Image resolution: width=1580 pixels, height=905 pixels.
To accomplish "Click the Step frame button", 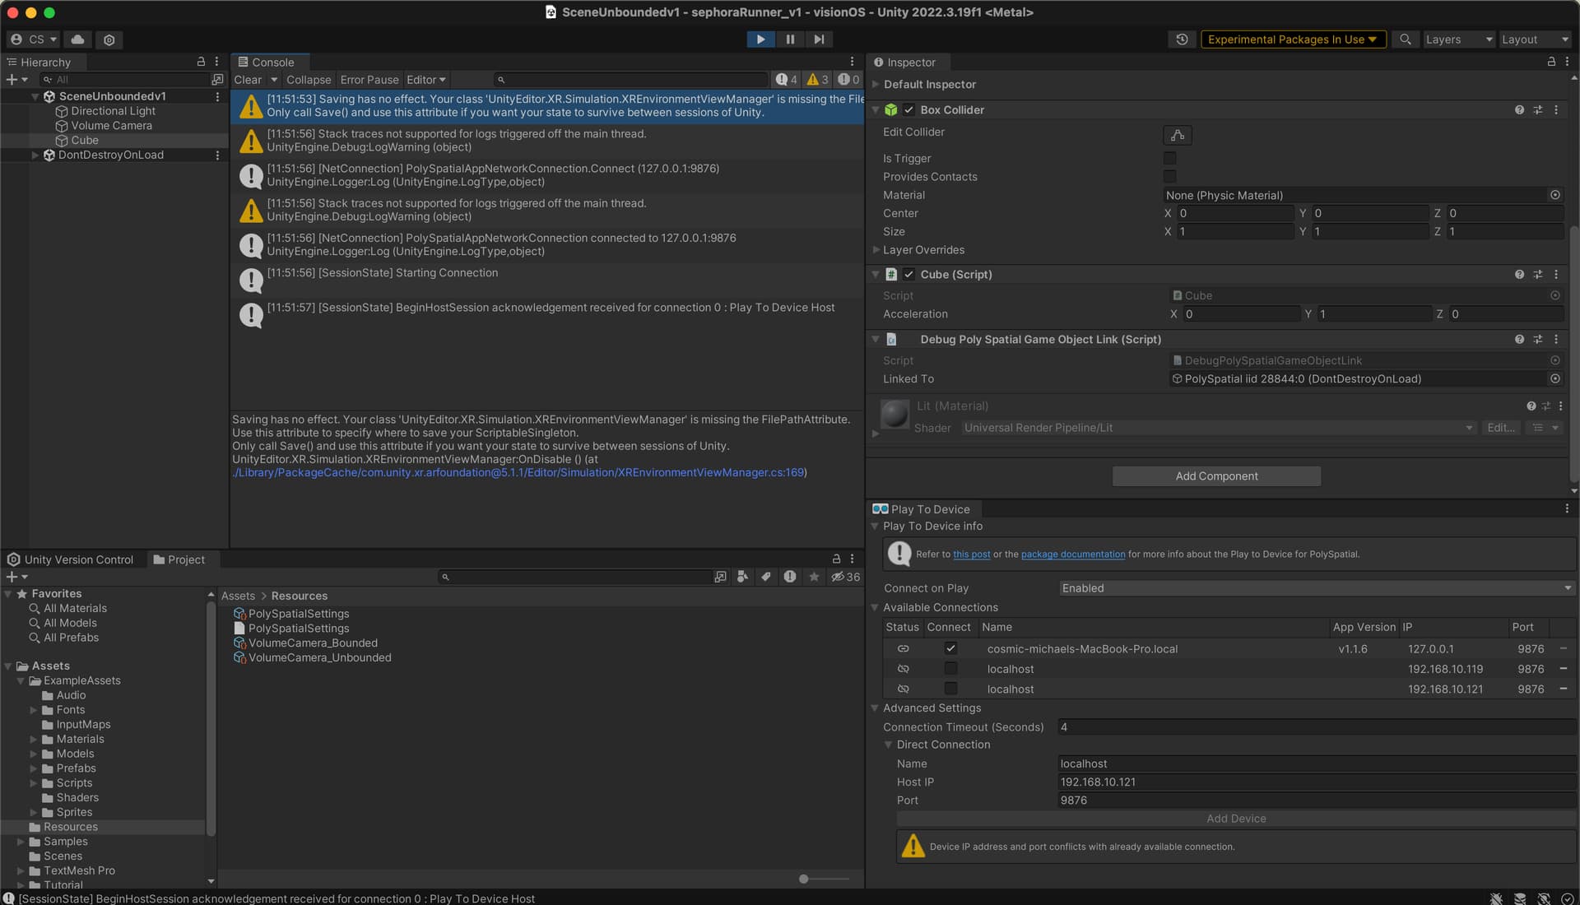I will coord(818,39).
